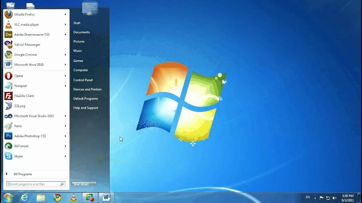Image resolution: width=362 pixels, height=203 pixels.
Task: Expand the Skype jump list arrow
Action: (65, 156)
